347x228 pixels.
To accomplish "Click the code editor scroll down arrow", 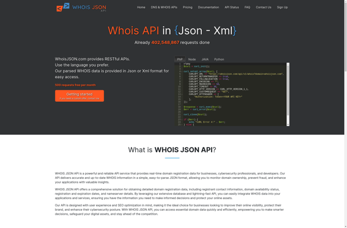I will [288, 124].
